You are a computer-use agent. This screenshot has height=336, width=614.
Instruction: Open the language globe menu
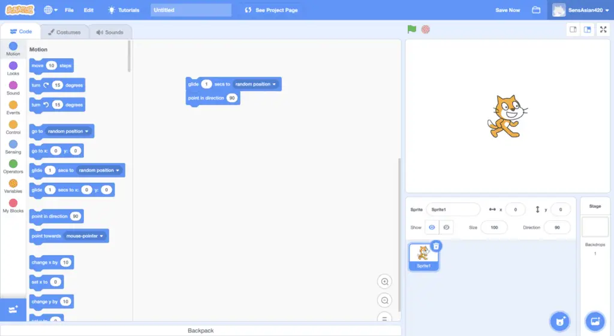coord(50,10)
